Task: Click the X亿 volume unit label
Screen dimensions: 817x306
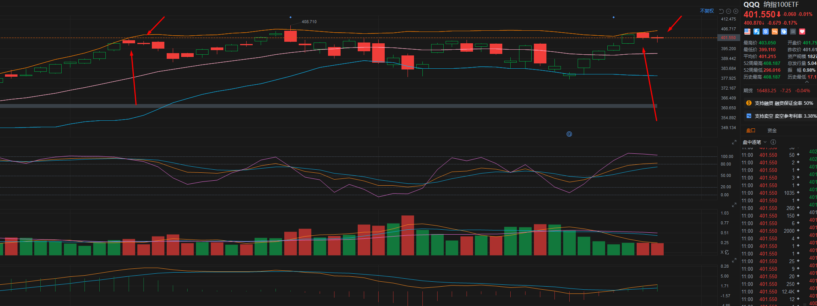Action: [725, 252]
